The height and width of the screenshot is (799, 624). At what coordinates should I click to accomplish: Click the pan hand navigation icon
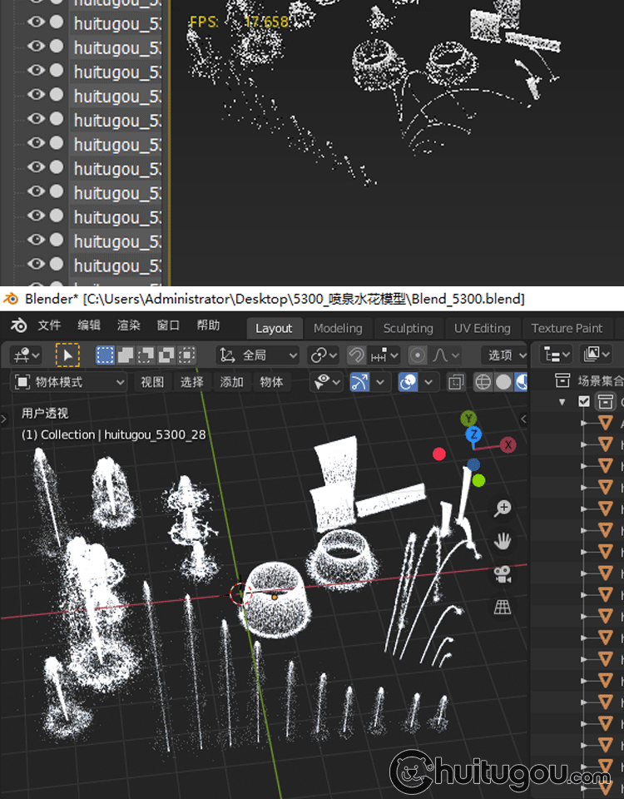(x=503, y=541)
